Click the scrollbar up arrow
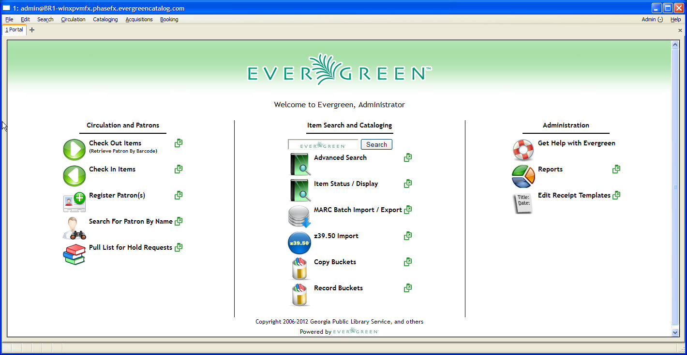 coord(675,44)
